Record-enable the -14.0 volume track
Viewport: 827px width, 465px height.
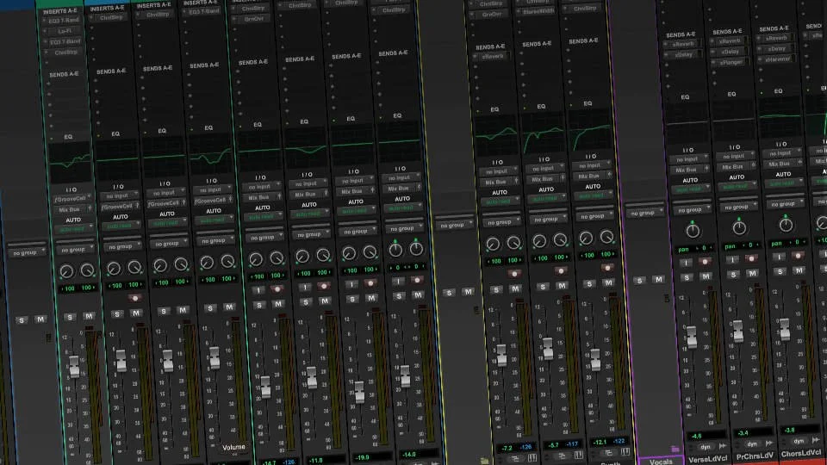tap(417, 280)
